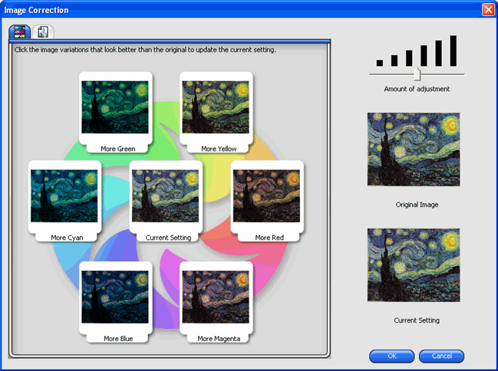Image resolution: width=498 pixels, height=371 pixels.
Task: Click the tallest bar of adjustment scale
Action: tap(453, 51)
